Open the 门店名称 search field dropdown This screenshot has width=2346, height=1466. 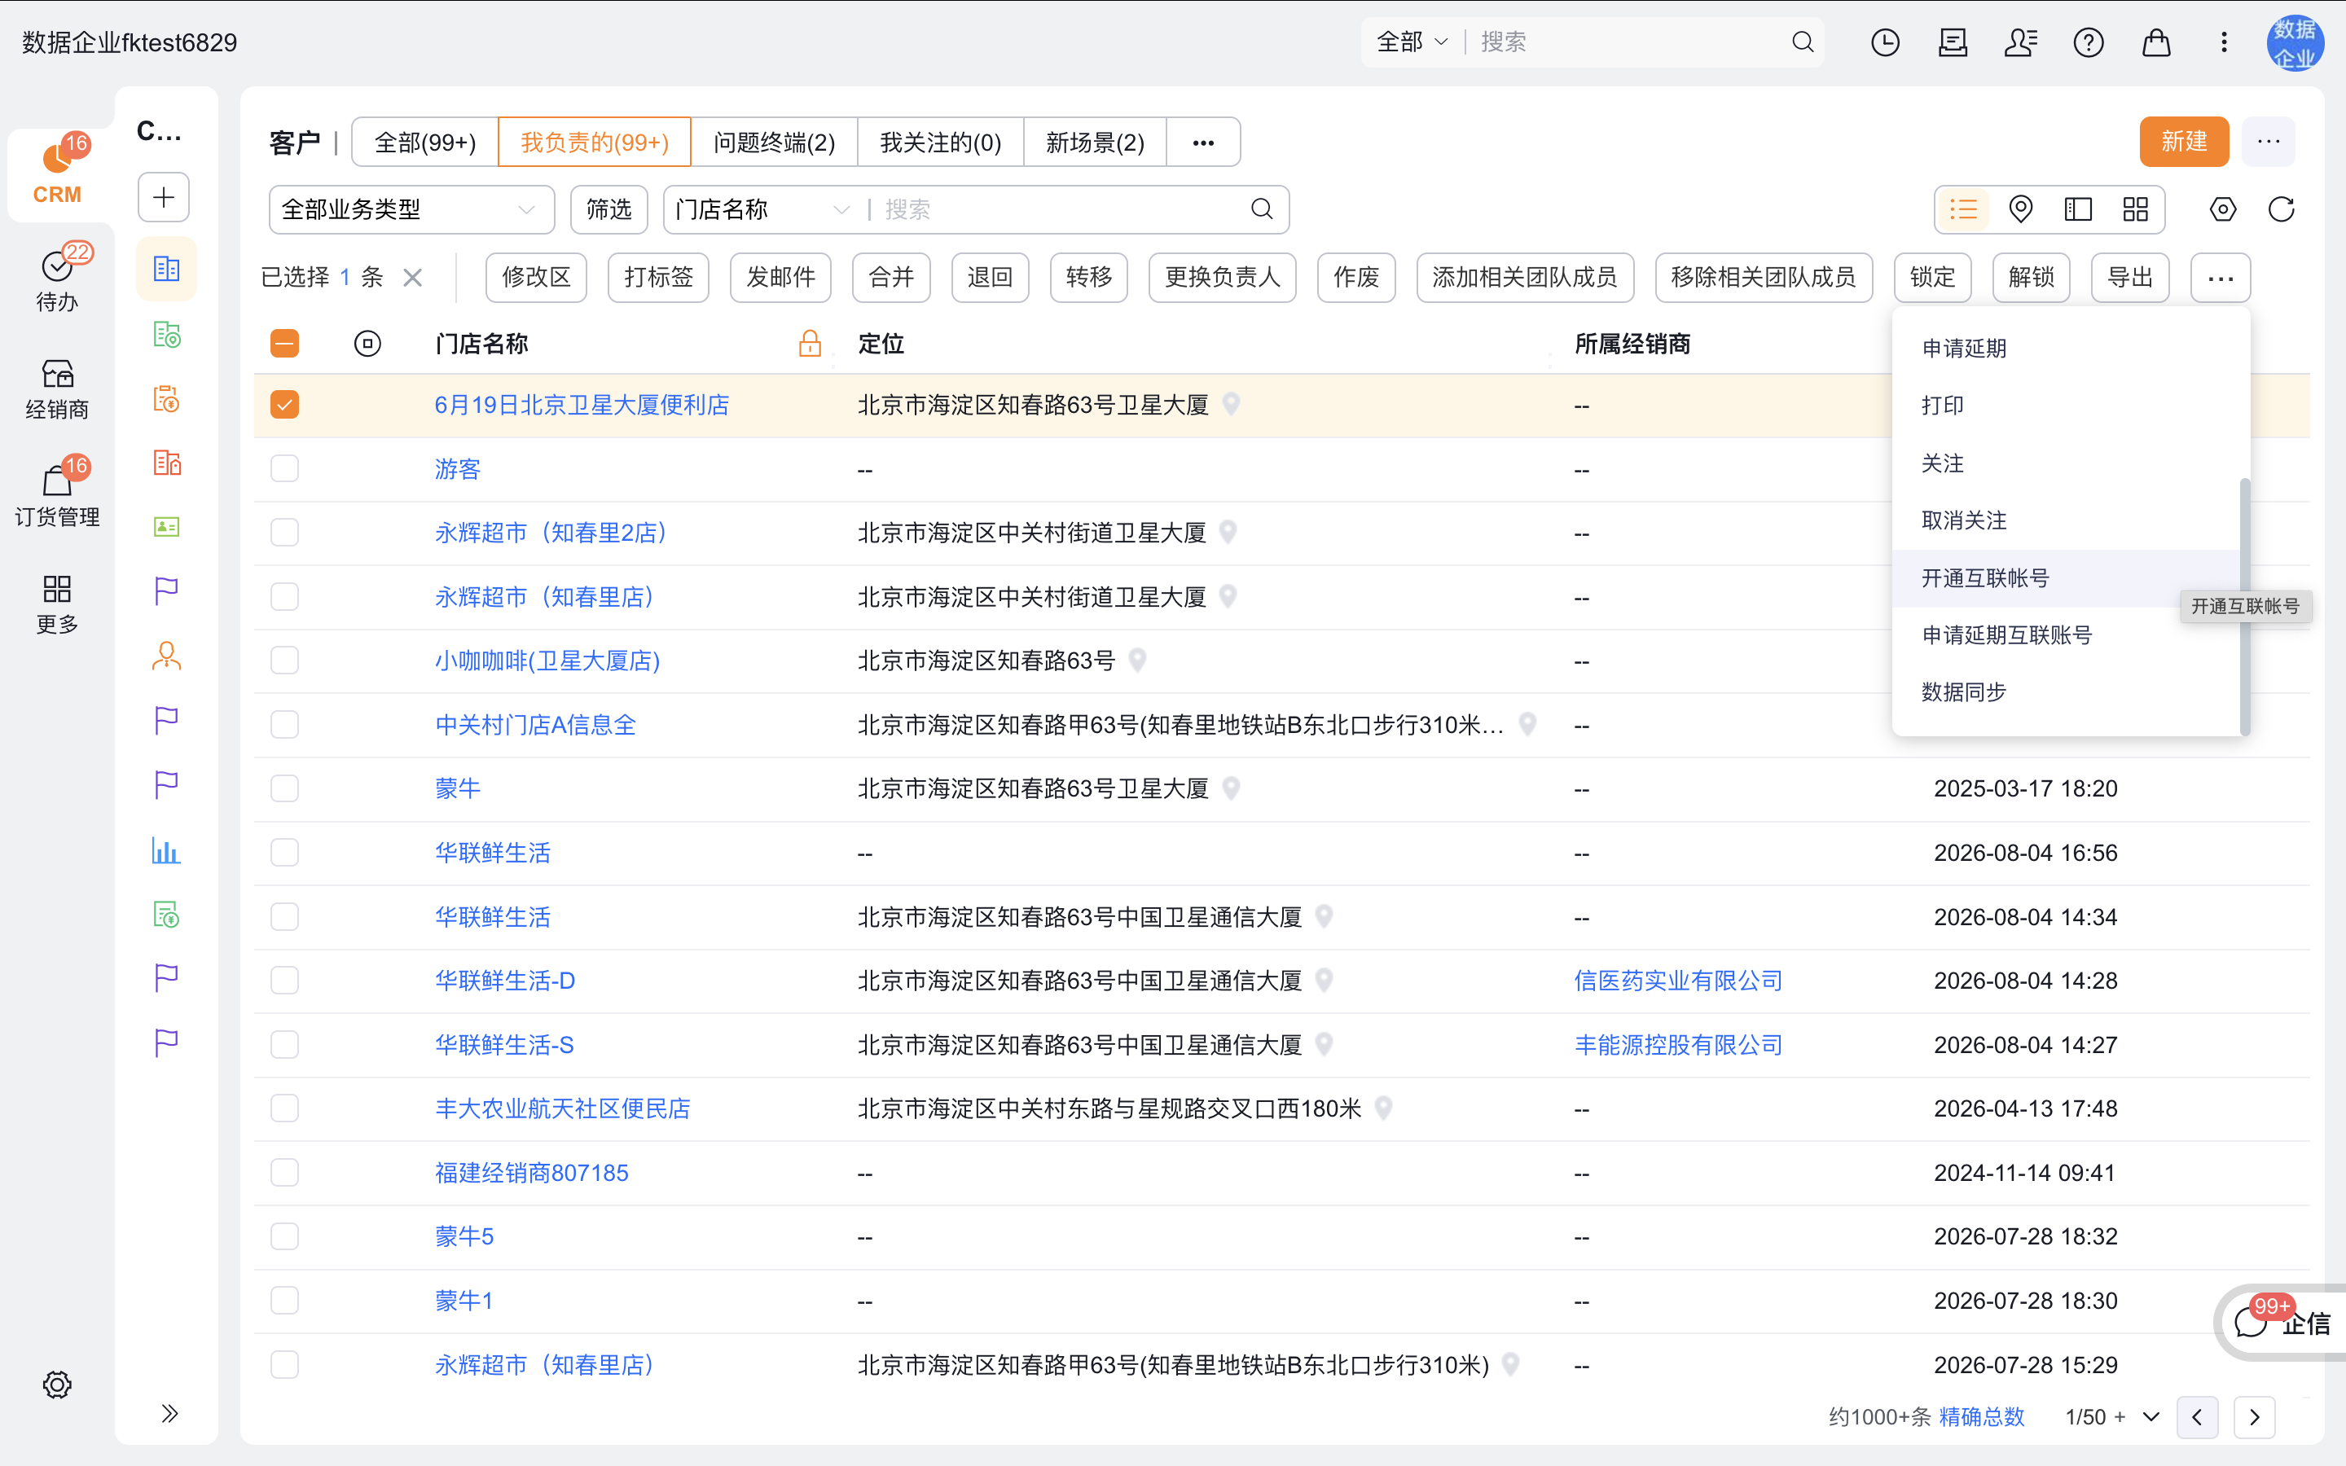762,209
